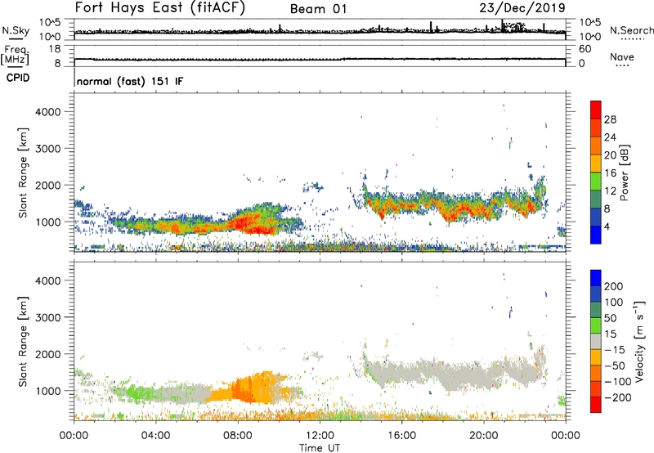Click the '4000' tick of power panel
The image size is (654, 453).
(47, 112)
